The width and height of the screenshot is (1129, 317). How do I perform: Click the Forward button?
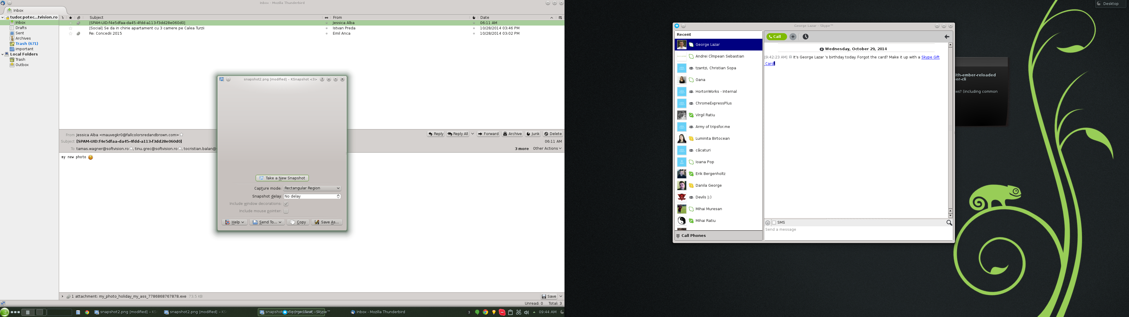pos(488,134)
